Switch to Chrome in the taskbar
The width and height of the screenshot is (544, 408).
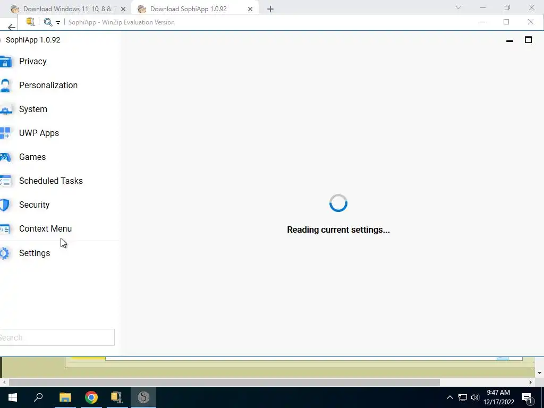(91, 397)
